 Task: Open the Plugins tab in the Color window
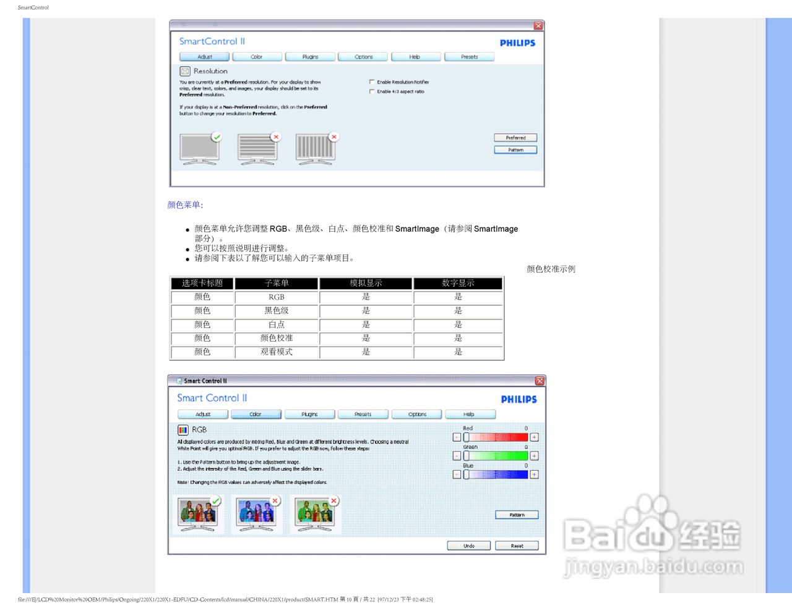click(x=309, y=414)
